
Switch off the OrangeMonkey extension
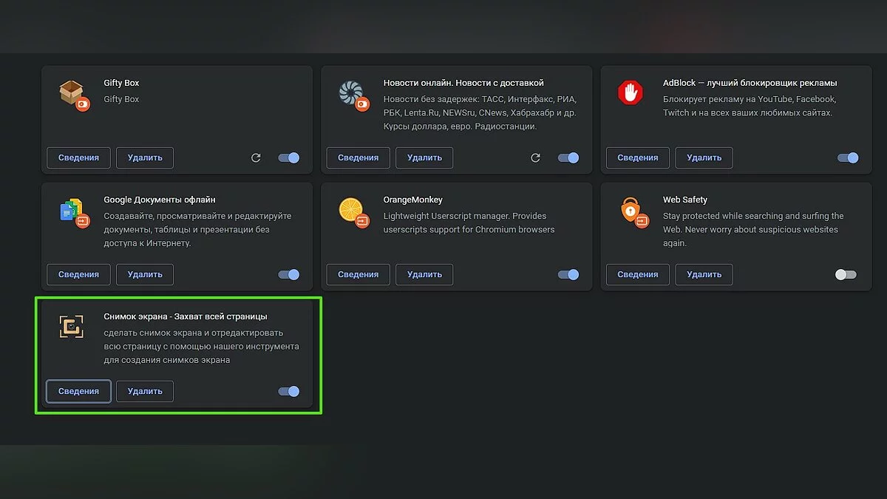click(568, 274)
